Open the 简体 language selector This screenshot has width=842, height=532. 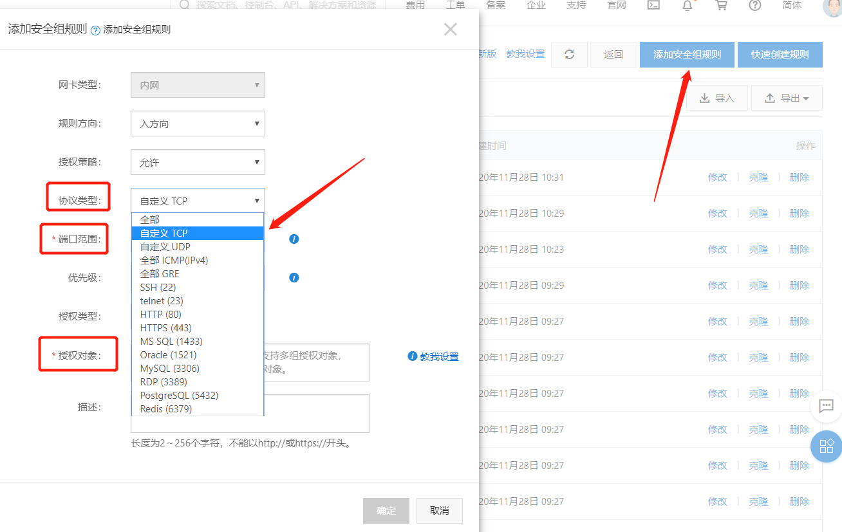click(x=792, y=5)
